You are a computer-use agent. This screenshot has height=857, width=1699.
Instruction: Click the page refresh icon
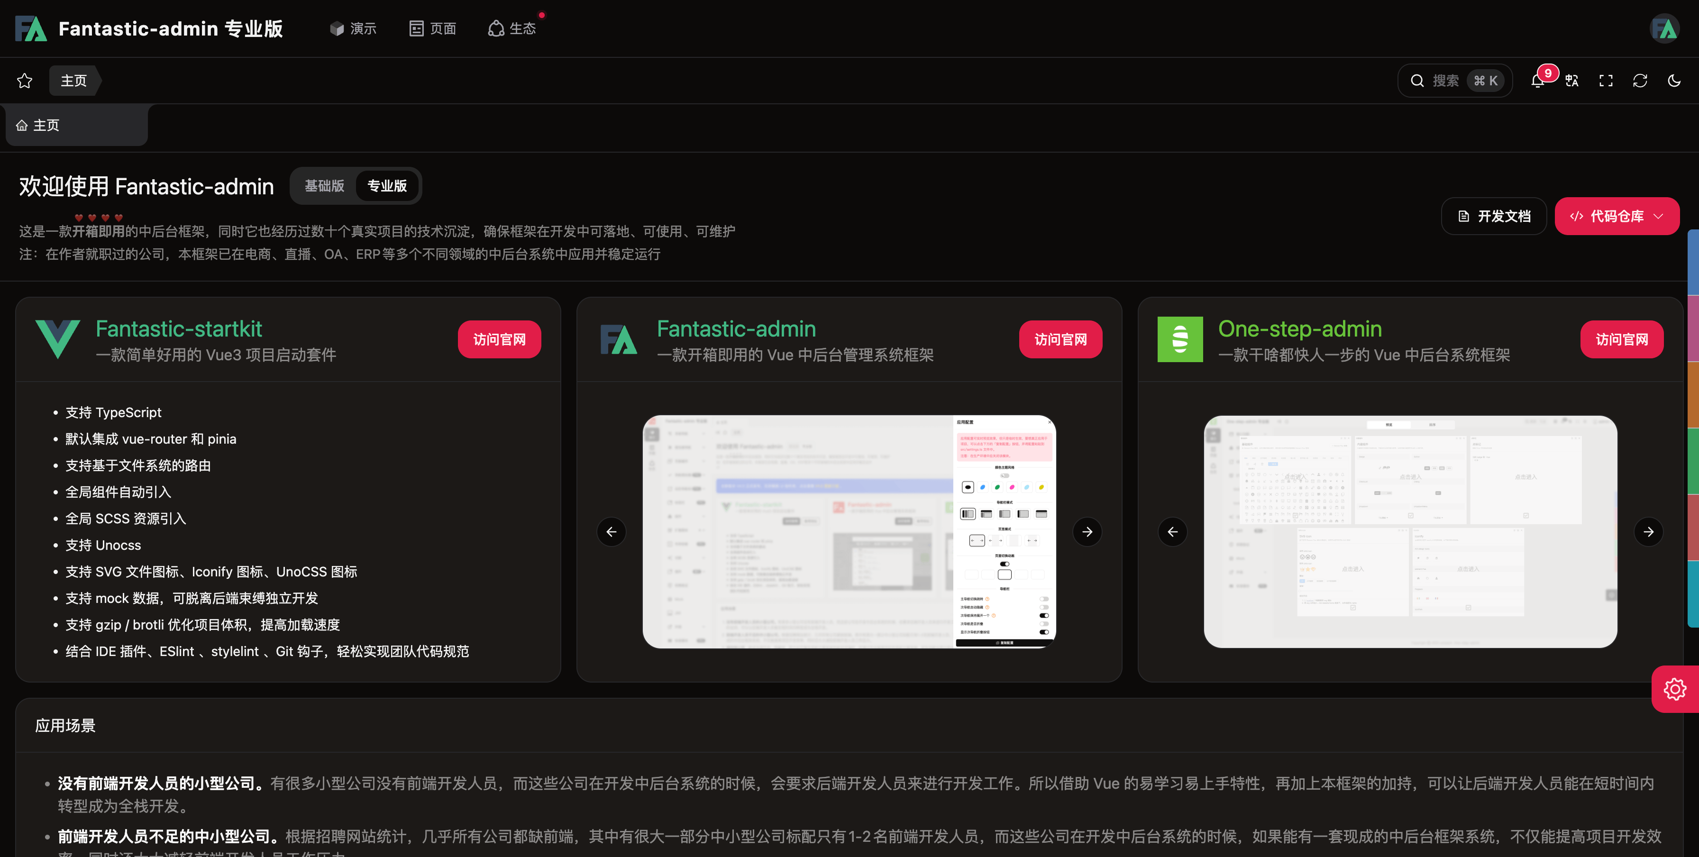[x=1640, y=81]
